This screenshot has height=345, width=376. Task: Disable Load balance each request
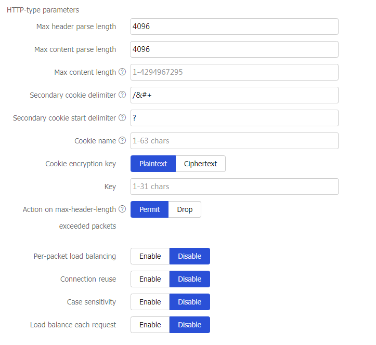(189, 325)
